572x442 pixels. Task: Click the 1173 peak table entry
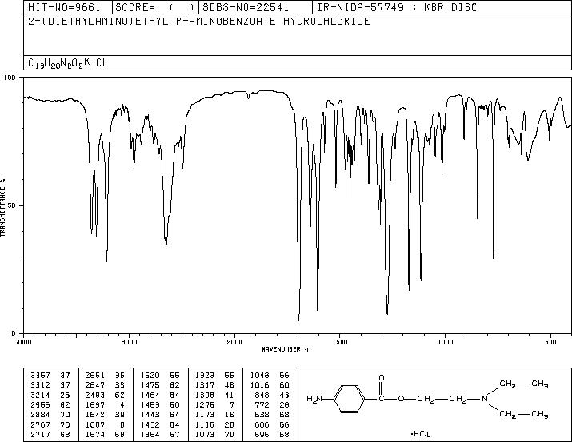pos(214,415)
